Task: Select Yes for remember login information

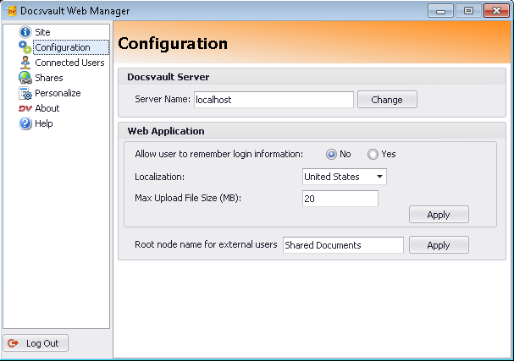Action: click(x=373, y=154)
